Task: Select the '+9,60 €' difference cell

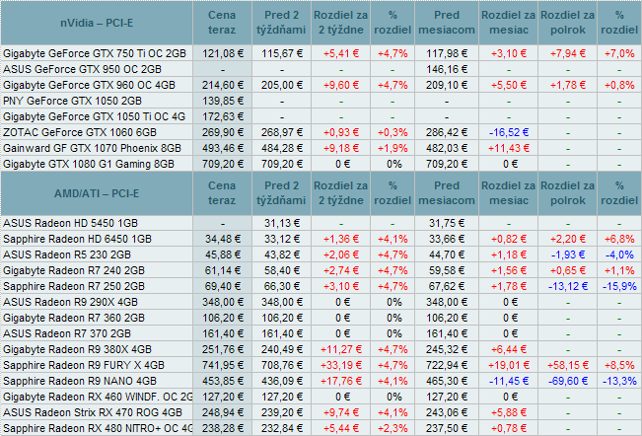Action: tap(341, 85)
